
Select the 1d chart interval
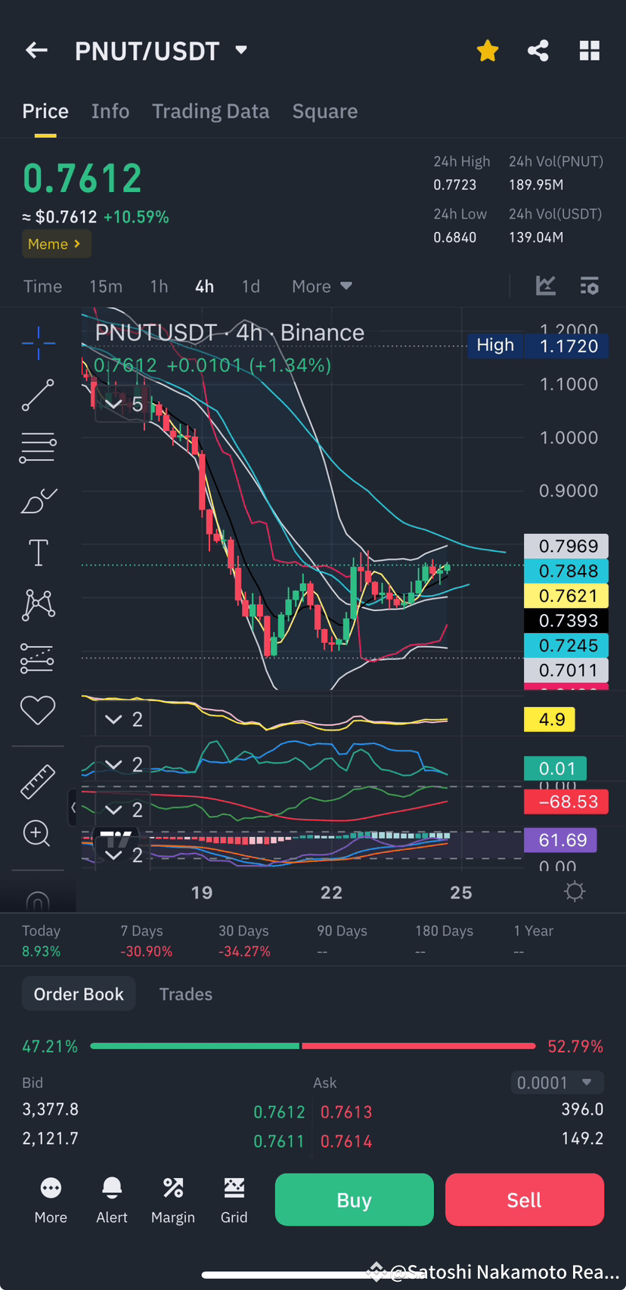pyautogui.click(x=251, y=287)
